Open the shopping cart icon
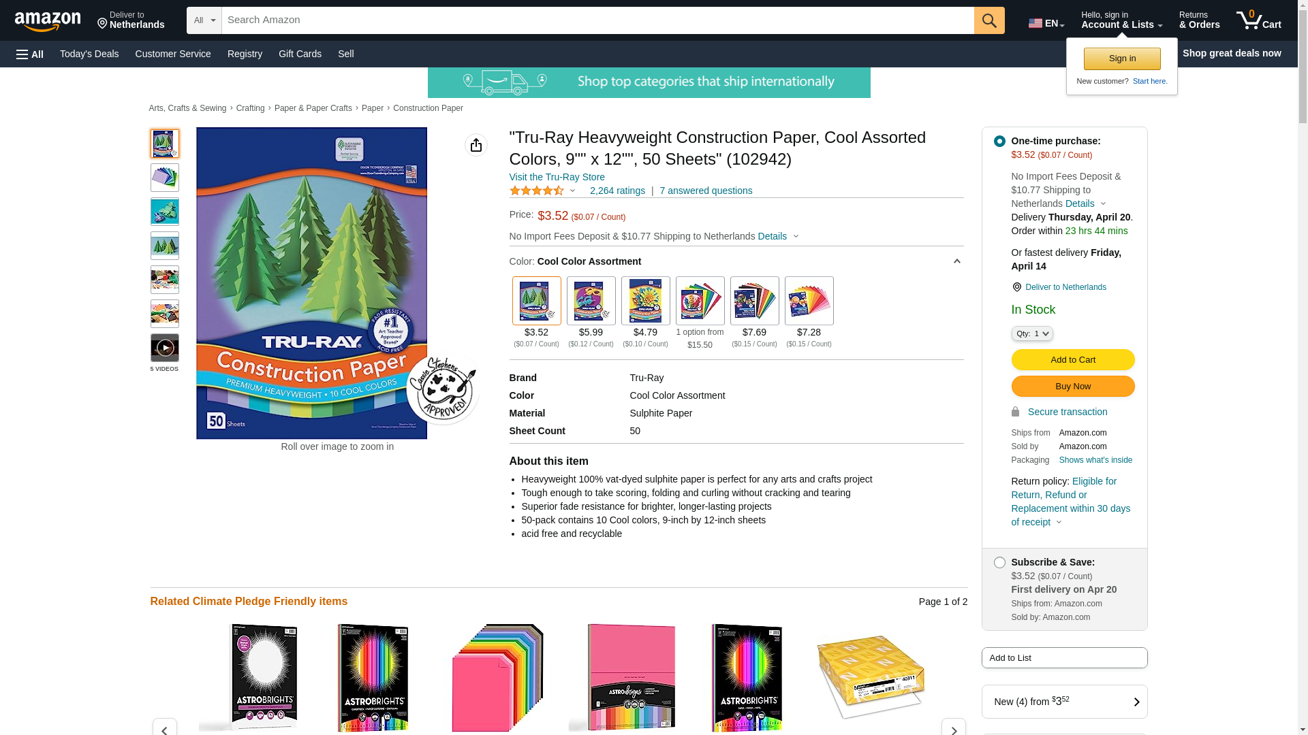 1258,20
